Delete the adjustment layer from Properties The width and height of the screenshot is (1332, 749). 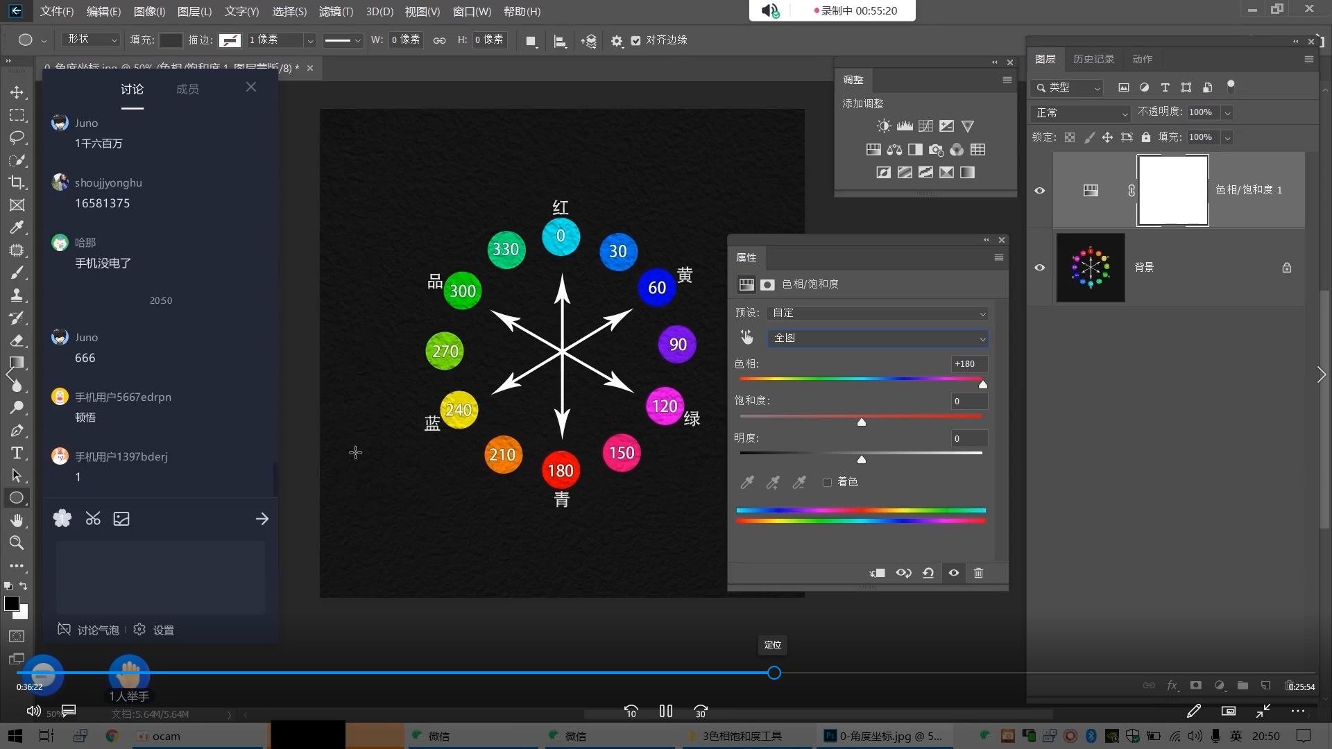(x=978, y=573)
